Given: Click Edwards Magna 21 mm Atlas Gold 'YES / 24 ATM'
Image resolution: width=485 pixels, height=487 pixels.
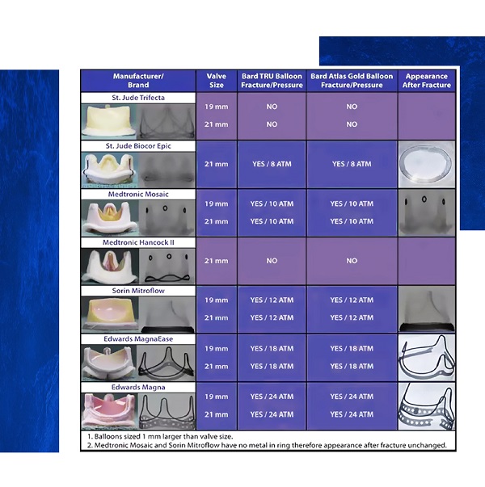Looking at the screenshot, I should tap(352, 414).
